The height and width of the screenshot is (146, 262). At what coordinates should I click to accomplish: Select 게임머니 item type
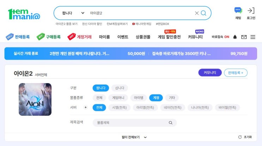coord(118,98)
